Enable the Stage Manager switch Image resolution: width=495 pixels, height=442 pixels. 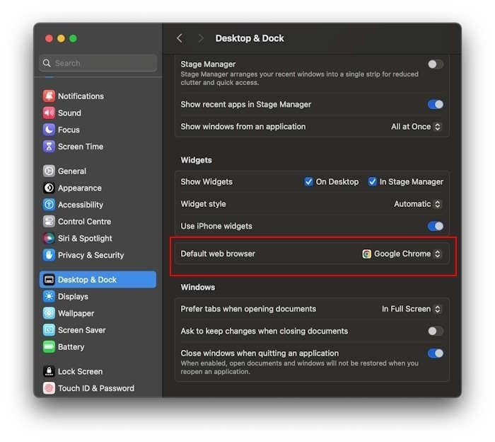(x=436, y=64)
